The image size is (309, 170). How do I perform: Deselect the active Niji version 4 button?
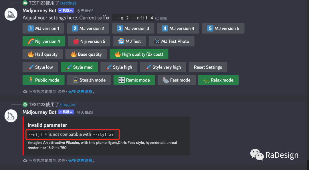44,41
